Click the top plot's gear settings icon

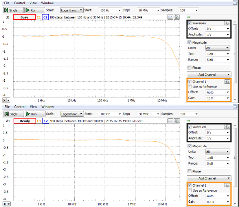tap(176, 17)
